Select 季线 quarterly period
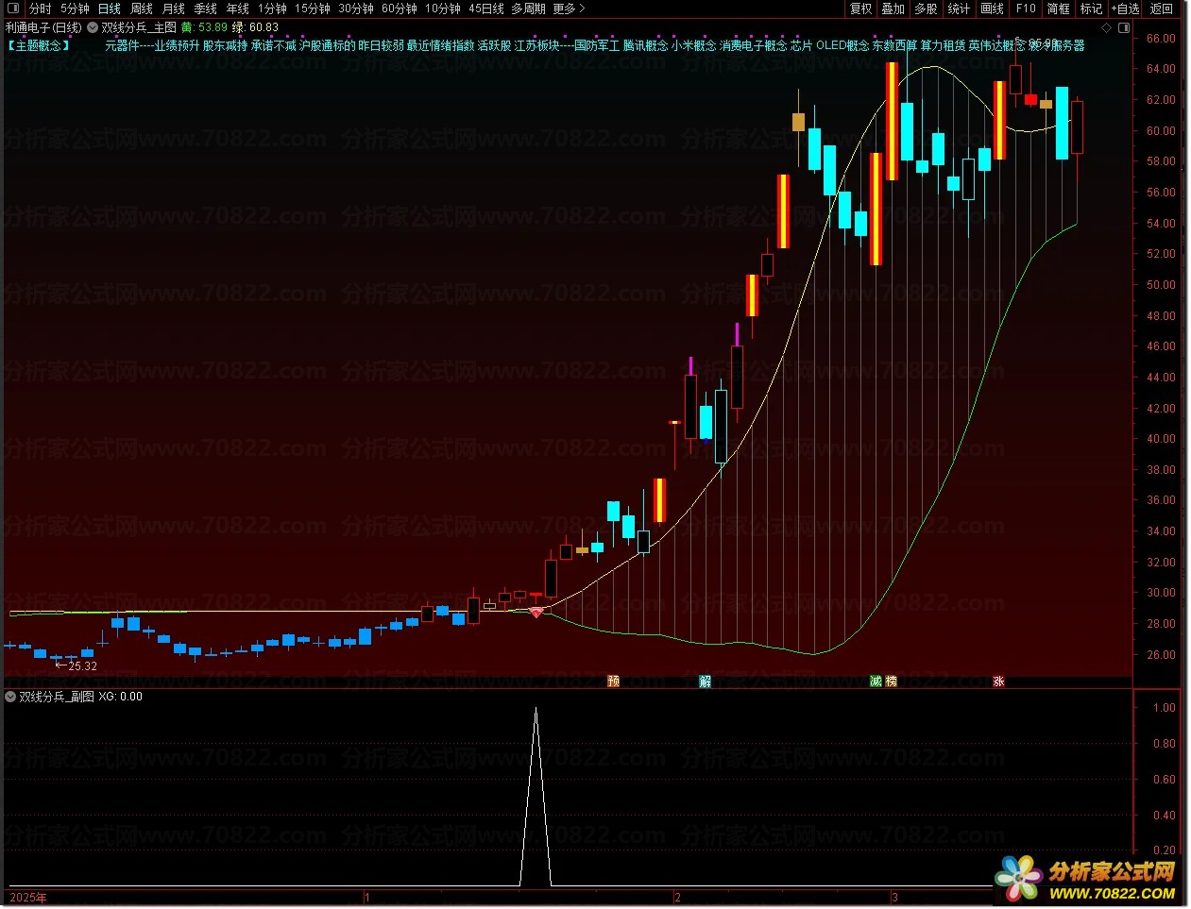This screenshot has width=1191, height=909. 206,8
